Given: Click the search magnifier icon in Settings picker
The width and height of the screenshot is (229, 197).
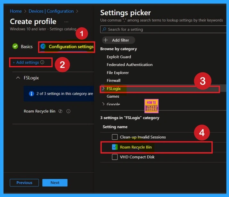Looking at the screenshot, I should 104,29.
